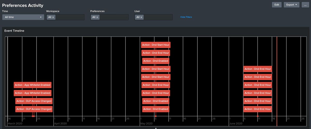Viewport: 311px width, 129px height.
Task: Select the bottommost June Dnd End Hour event
Action: pos(258,109)
